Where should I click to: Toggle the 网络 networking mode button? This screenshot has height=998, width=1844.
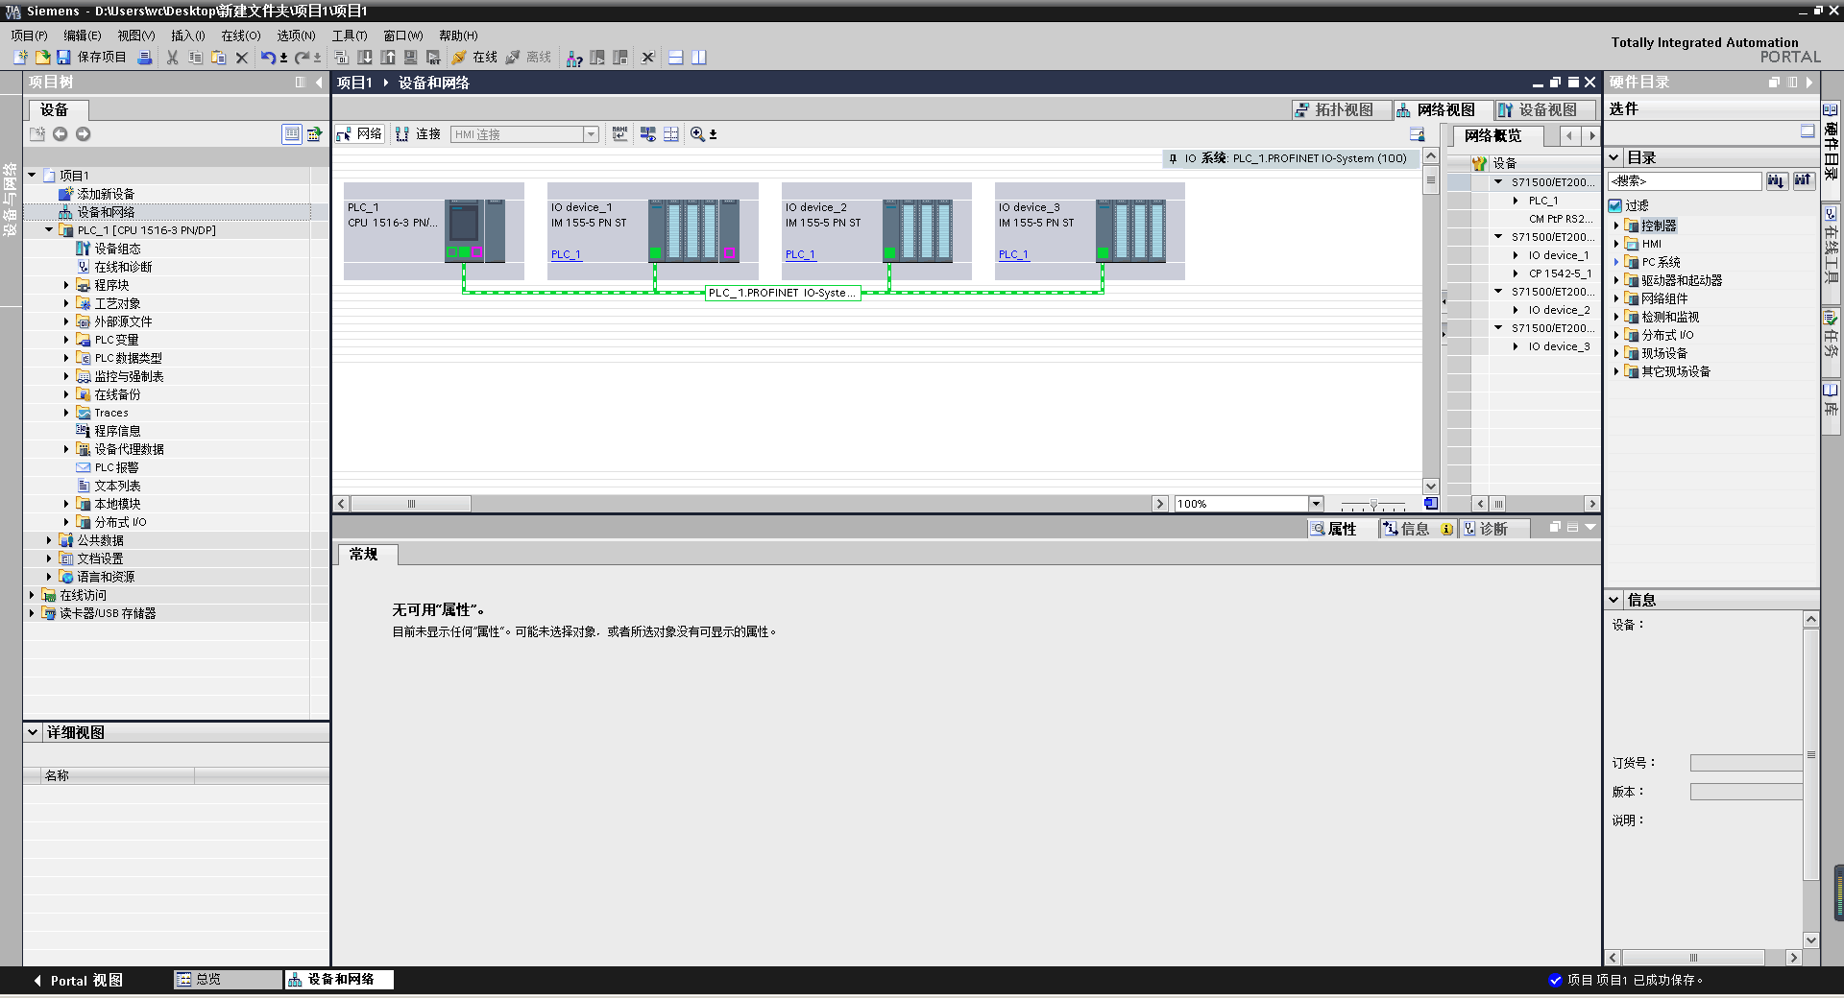(x=360, y=134)
